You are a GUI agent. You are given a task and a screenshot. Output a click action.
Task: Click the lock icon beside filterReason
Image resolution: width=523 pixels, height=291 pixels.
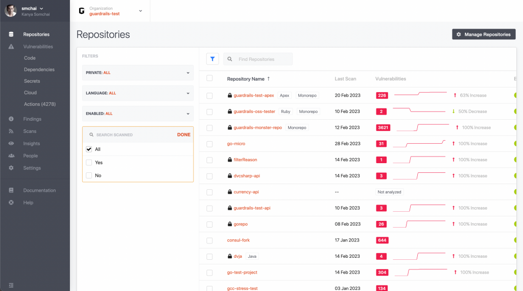pos(229,160)
